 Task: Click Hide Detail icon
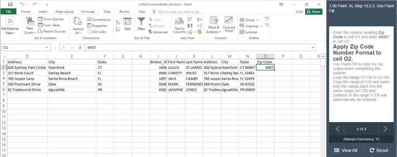tap(267, 24)
